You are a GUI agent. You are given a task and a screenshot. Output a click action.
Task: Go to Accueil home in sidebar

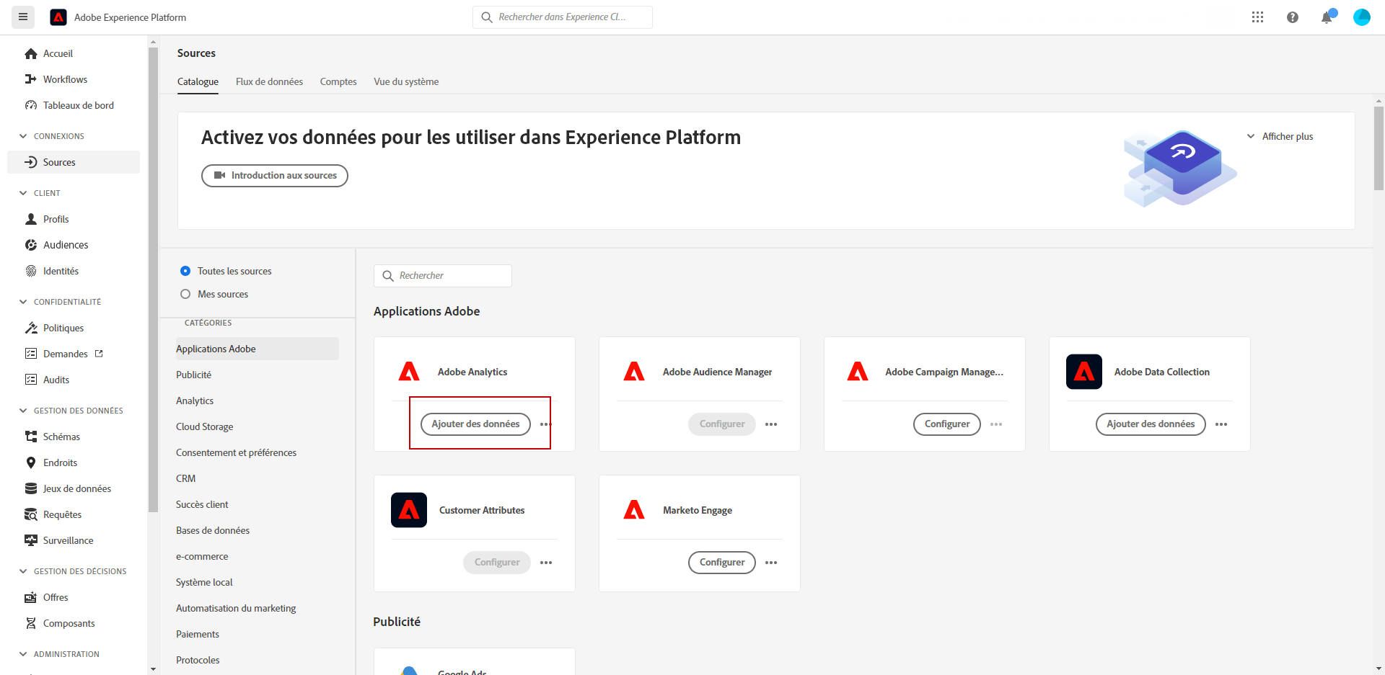click(x=58, y=53)
